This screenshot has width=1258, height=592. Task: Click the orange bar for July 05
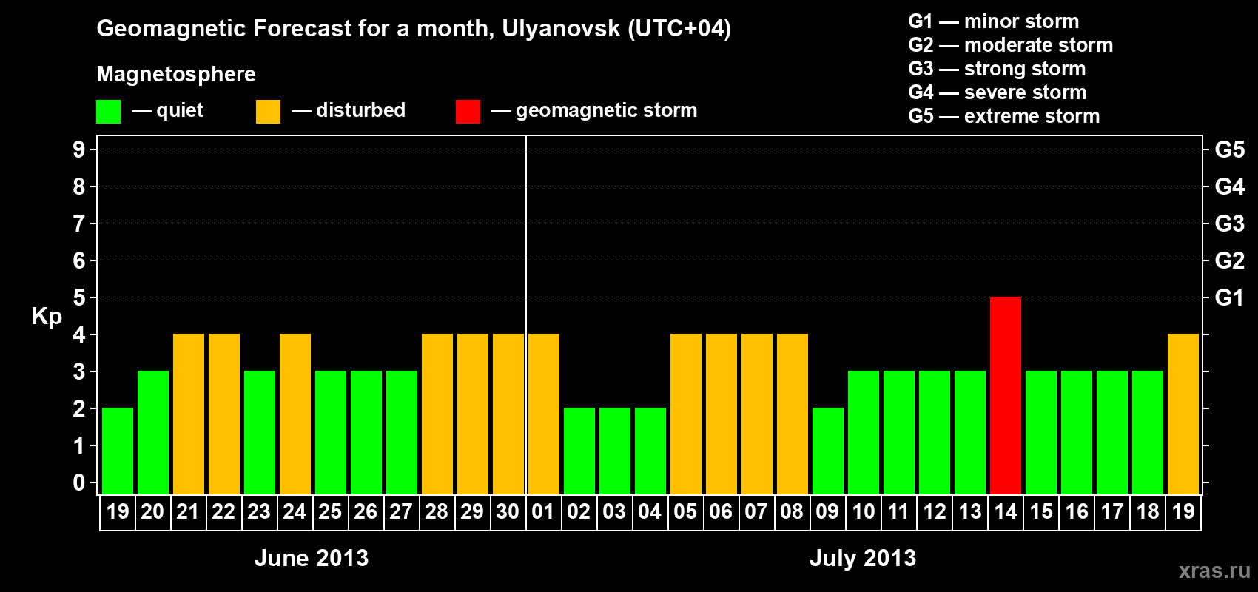point(686,414)
